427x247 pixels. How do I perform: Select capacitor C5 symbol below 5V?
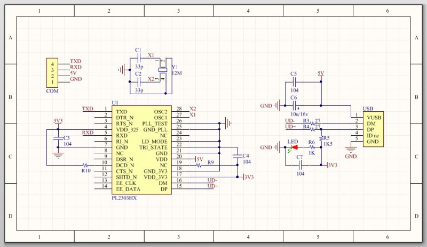[x=294, y=83]
